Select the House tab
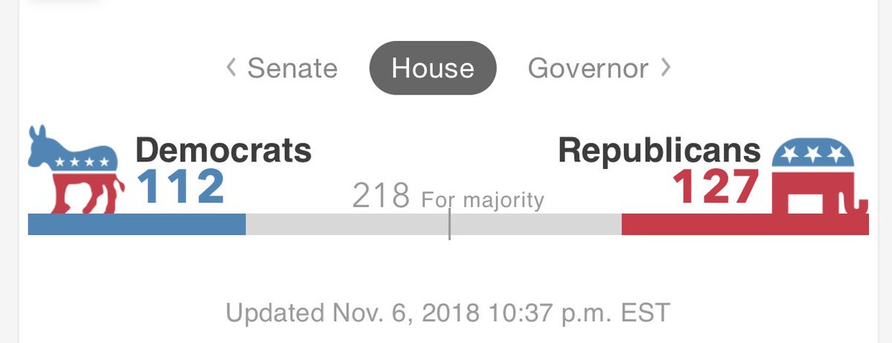Image resolution: width=892 pixels, height=343 pixels. tap(432, 68)
